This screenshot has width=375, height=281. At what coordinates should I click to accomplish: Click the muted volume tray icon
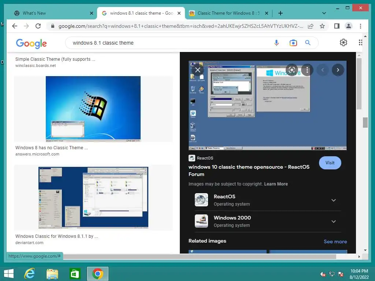(323, 274)
